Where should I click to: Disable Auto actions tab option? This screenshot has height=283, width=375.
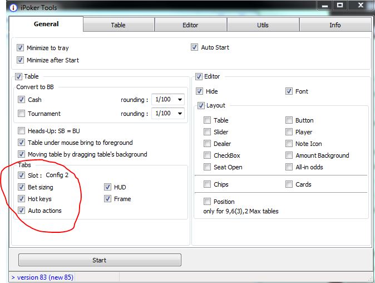pyautogui.click(x=21, y=211)
